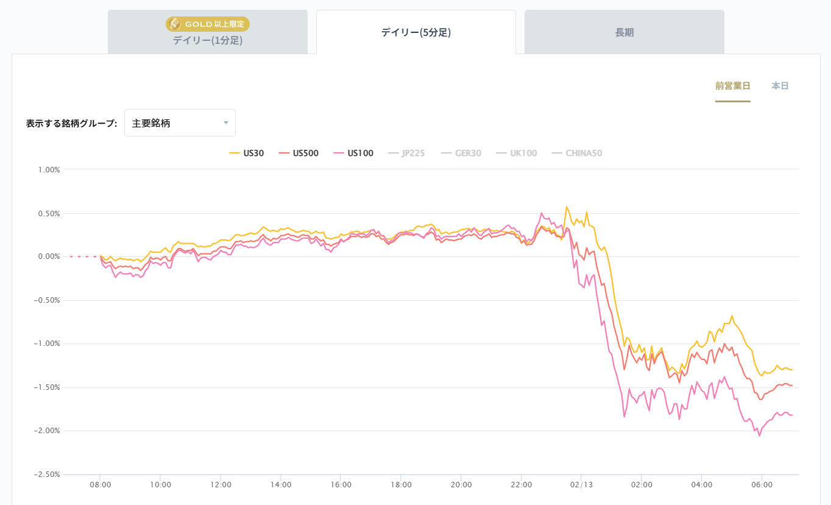Click the red US500 legend line marker
Image resolution: width=831 pixels, height=505 pixels.
(283, 154)
